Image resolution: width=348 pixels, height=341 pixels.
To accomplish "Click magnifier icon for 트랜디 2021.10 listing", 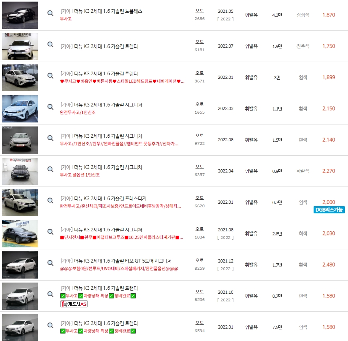I will tap(50, 295).
